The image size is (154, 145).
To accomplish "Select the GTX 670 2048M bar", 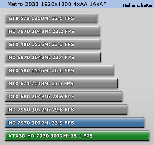I will [61, 83].
